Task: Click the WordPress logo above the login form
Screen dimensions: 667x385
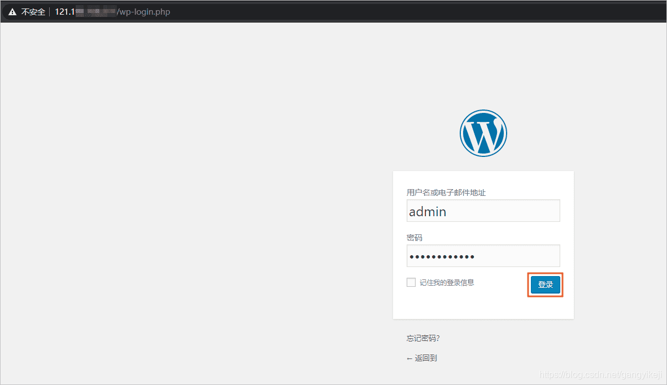Action: 483,133
